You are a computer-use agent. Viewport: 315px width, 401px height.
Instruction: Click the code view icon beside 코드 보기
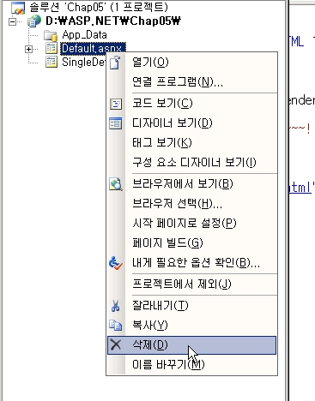(x=116, y=104)
